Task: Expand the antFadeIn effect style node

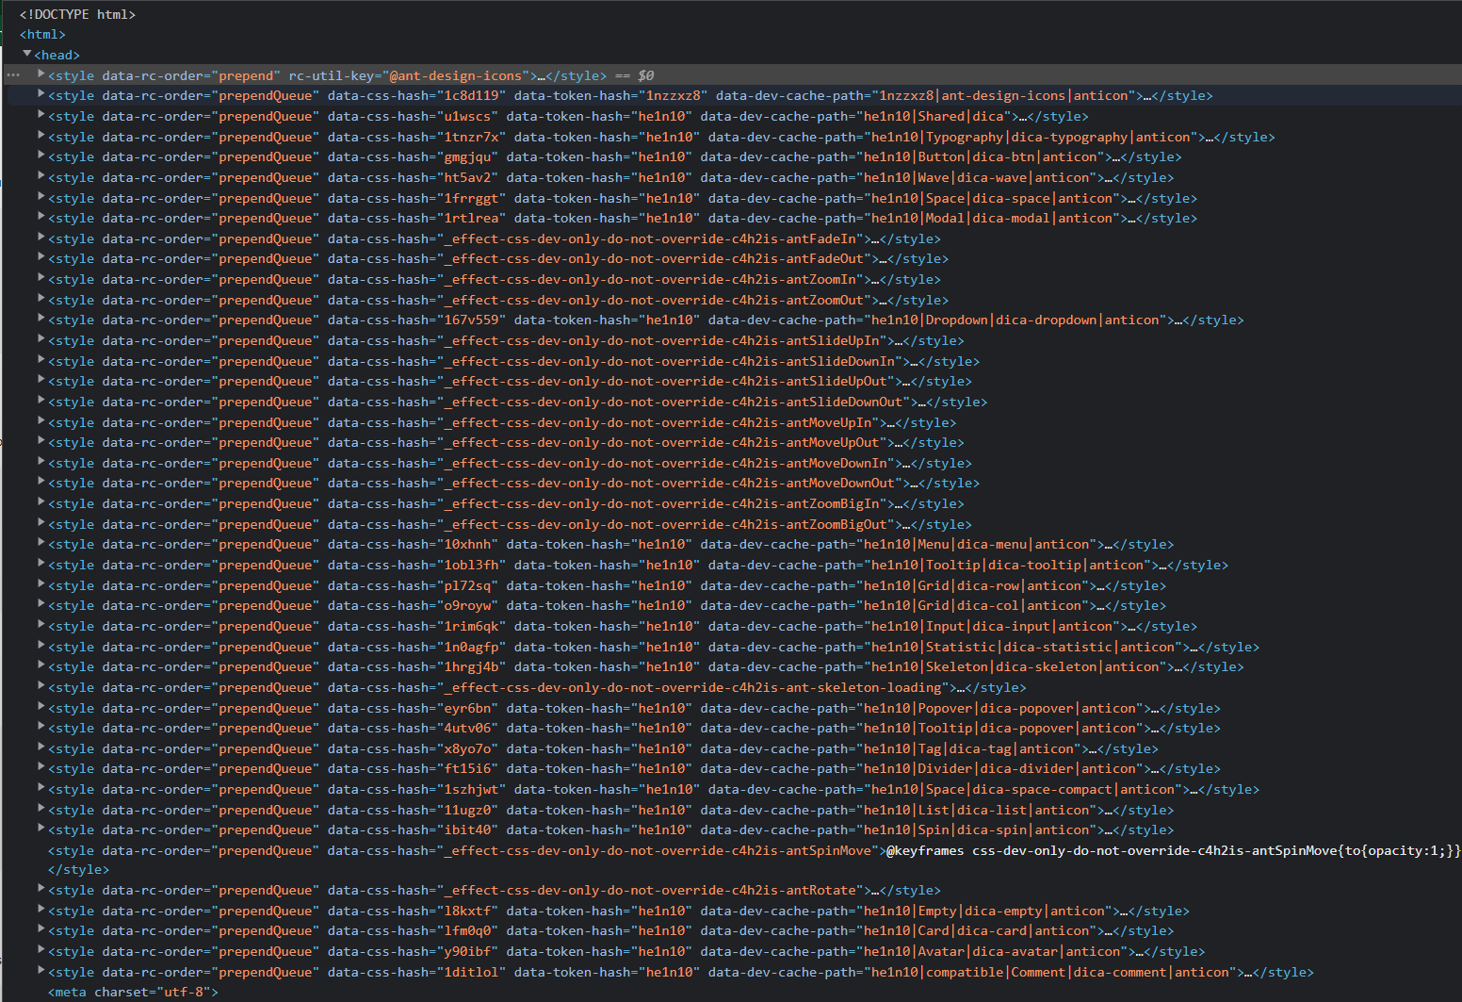Action: click(x=41, y=238)
